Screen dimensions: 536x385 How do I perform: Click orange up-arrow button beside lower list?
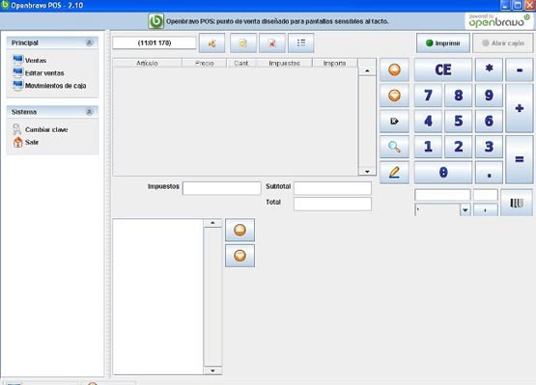(x=240, y=230)
